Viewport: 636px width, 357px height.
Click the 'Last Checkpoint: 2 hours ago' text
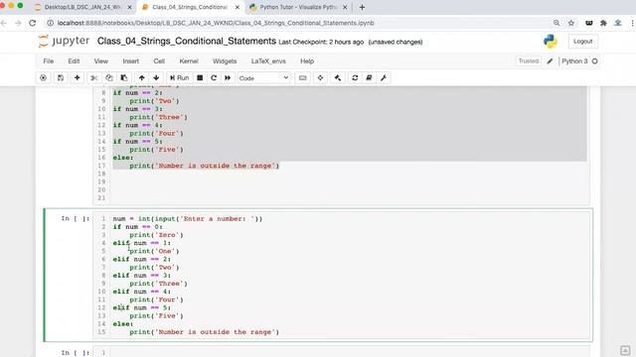coord(321,42)
